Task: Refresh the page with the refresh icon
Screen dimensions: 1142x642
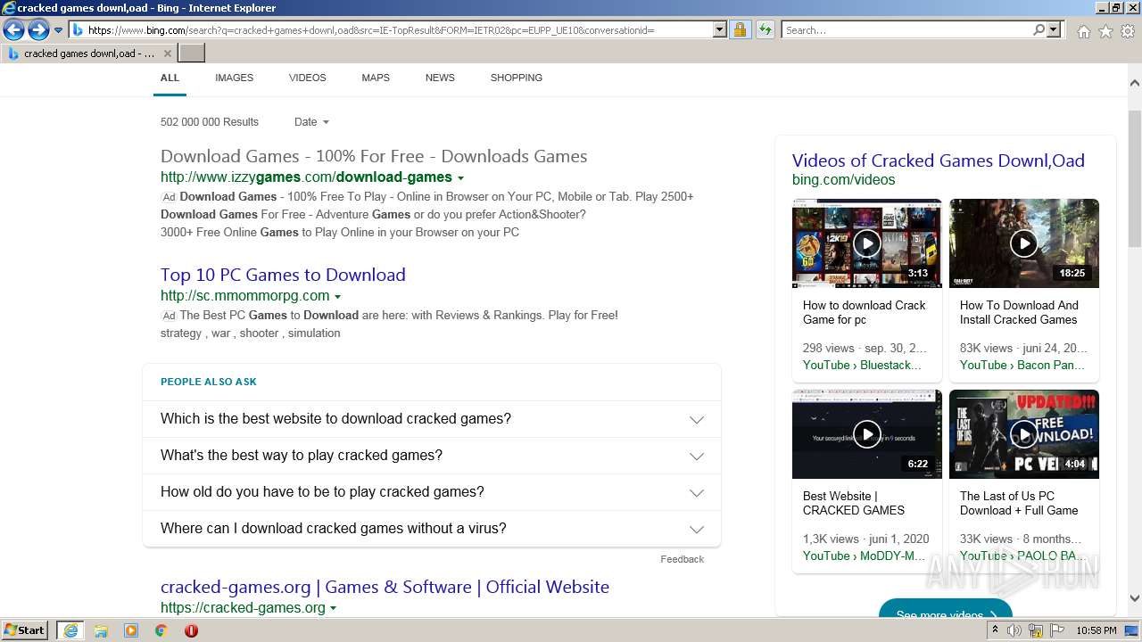Action: pos(765,30)
